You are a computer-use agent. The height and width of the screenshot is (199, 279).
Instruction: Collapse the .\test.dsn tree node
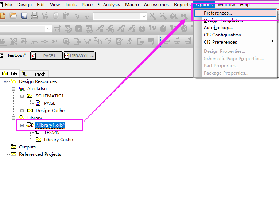coord(14,89)
